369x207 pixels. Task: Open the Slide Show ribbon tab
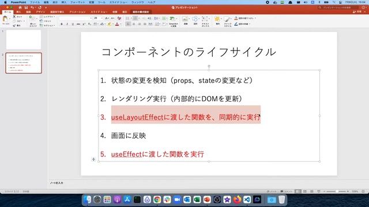tap(99, 11)
